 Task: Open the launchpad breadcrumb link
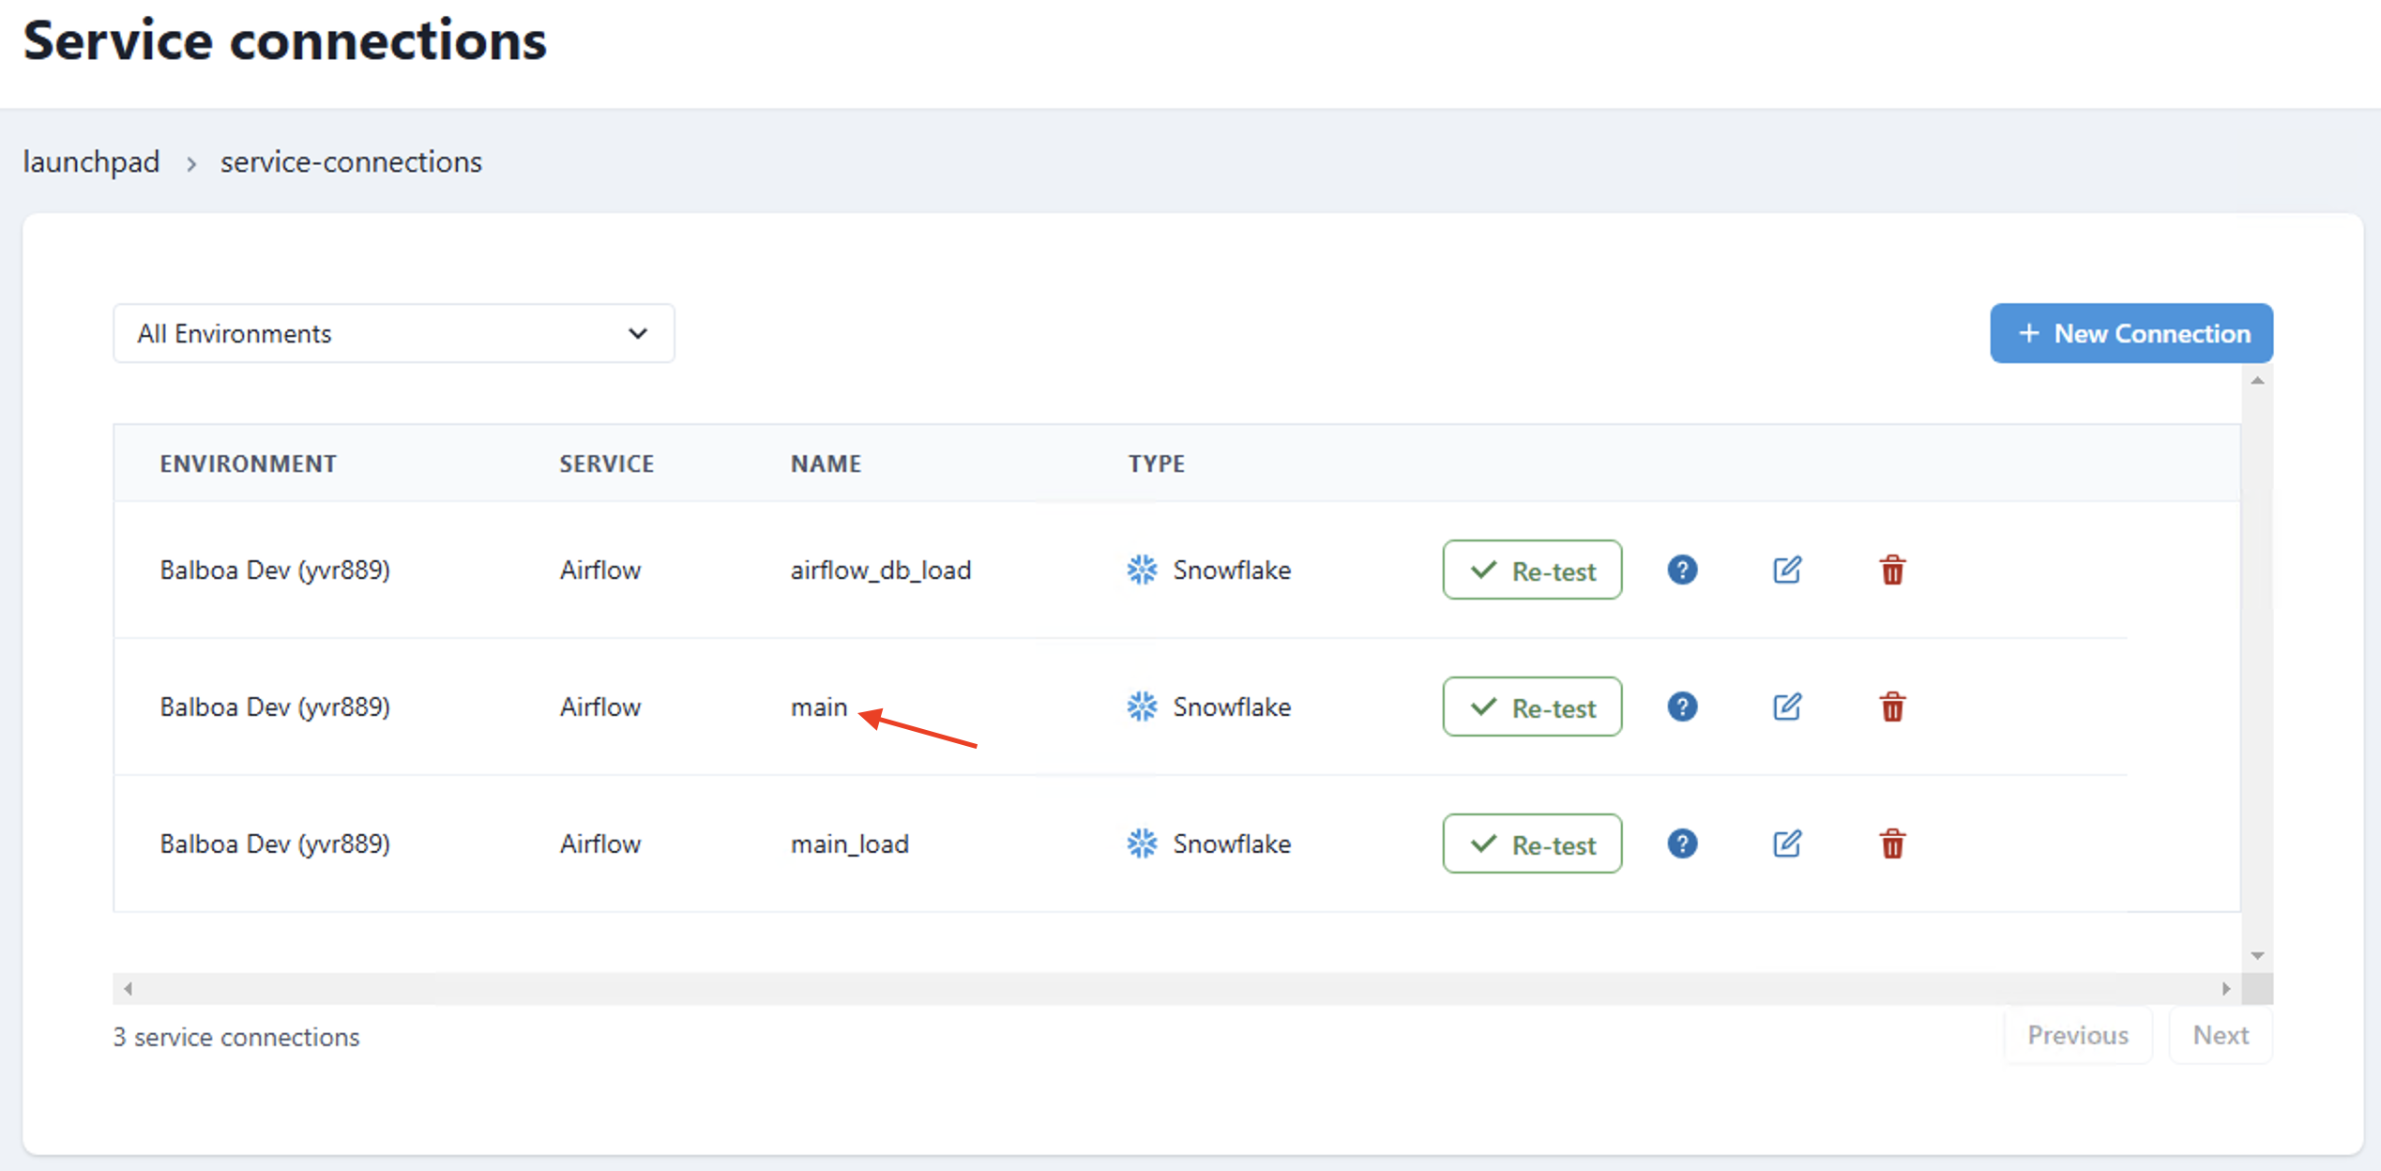tap(91, 161)
